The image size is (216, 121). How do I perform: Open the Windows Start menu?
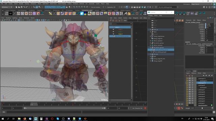pyautogui.click(x=3, y=119)
